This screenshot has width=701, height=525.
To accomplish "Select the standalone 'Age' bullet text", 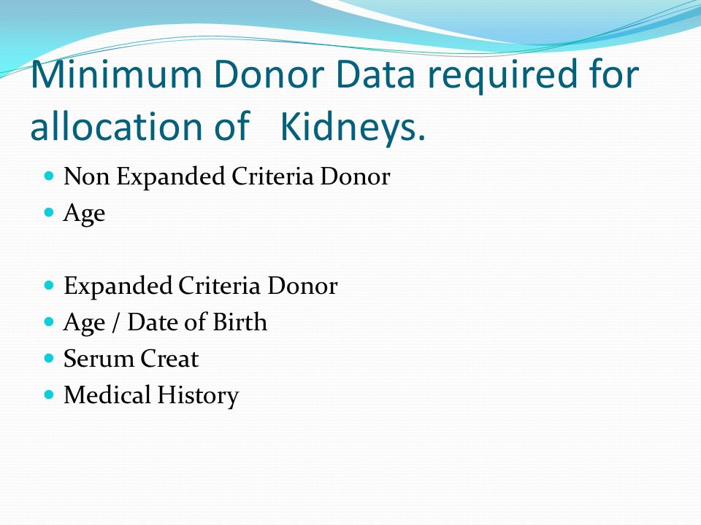I will pyautogui.click(x=85, y=214).
